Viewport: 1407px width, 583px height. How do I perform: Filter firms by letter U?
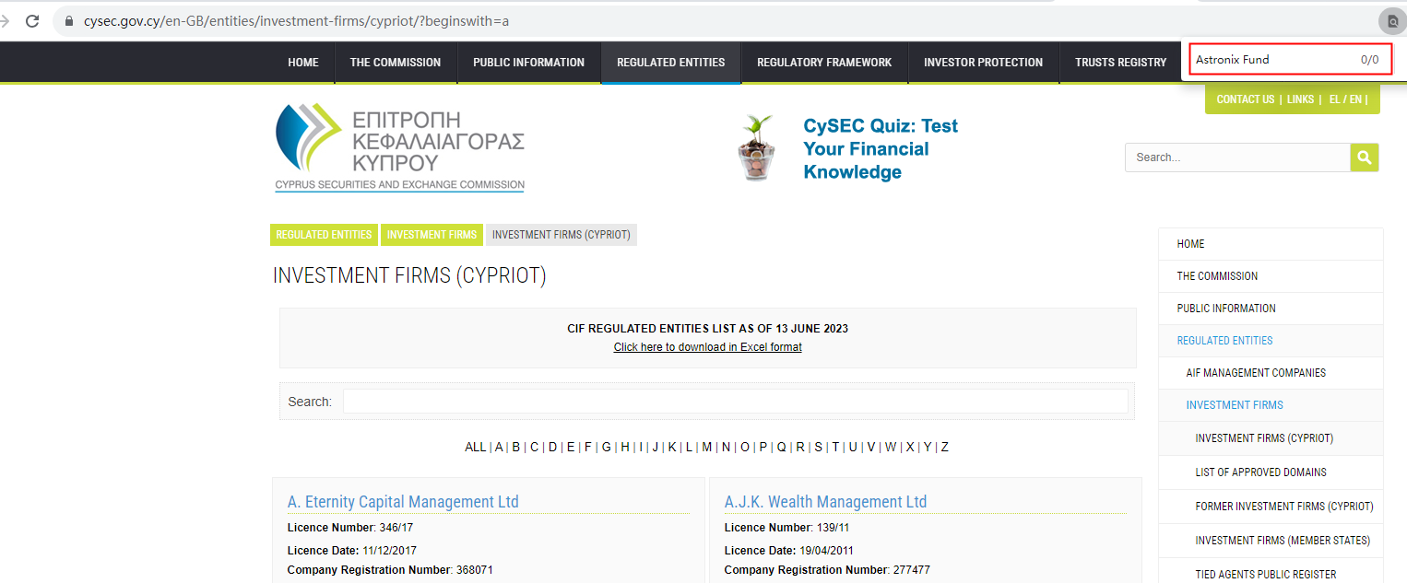click(x=853, y=447)
